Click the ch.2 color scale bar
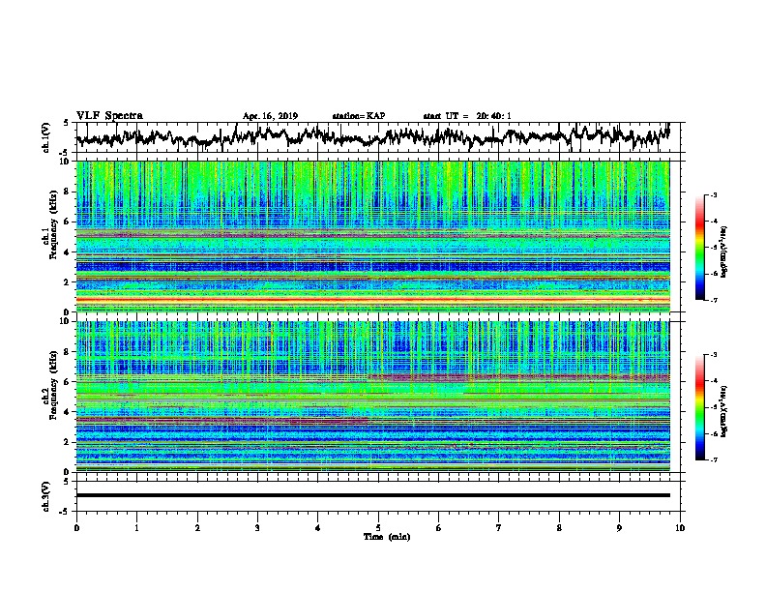 699,407
